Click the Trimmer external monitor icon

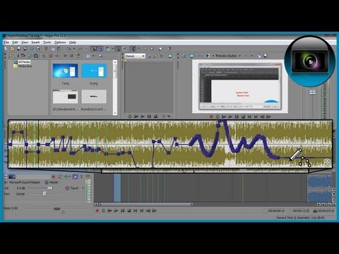coord(170,56)
